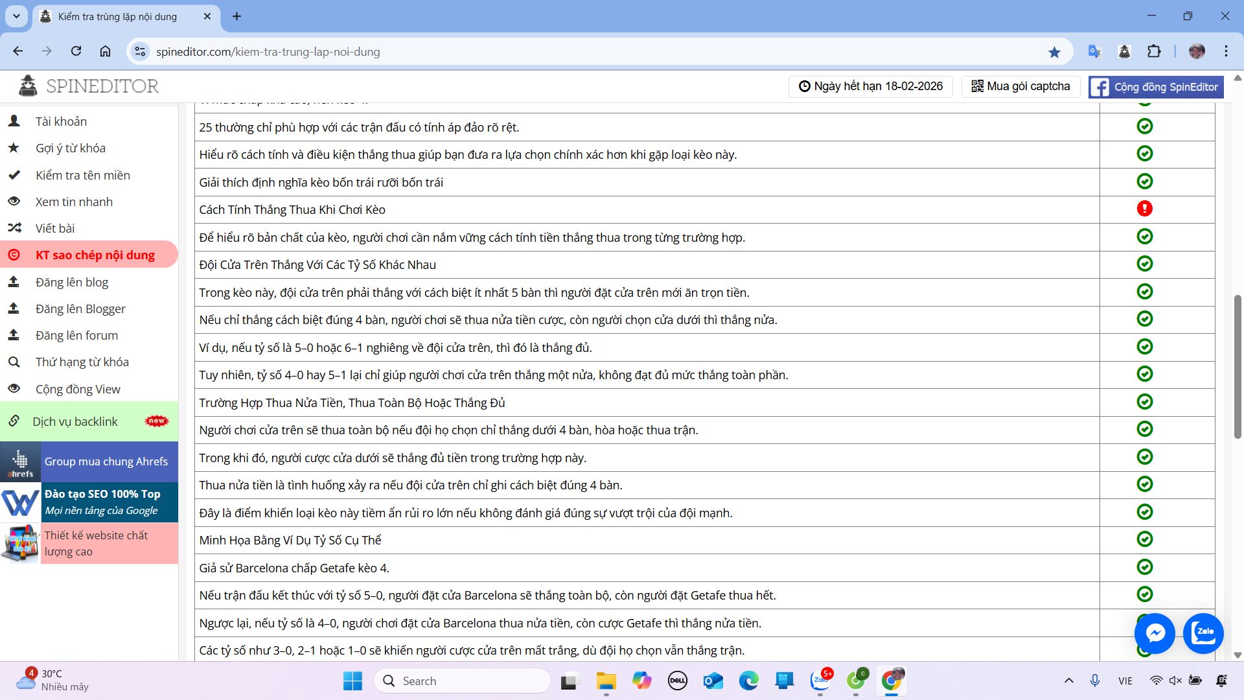Select "Kiểm tra tên miền" menu item
This screenshot has width=1244, height=700.
(x=82, y=175)
